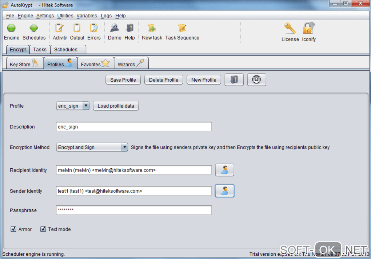This screenshot has width=371, height=259.
Task: Click the 'Scheduler engine is running.' status text
Action: pos(33,254)
